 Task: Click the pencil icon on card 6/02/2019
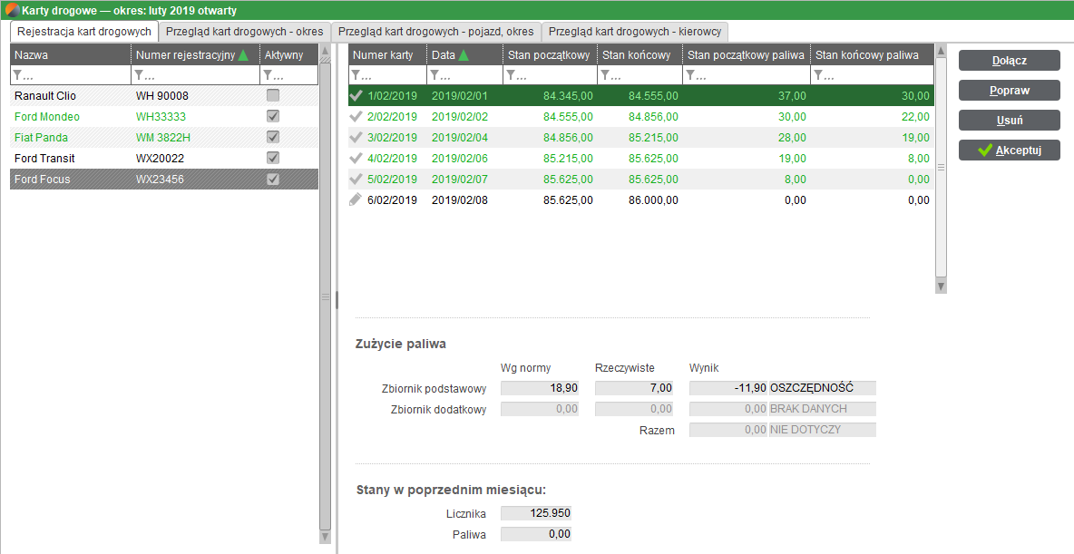[356, 199]
